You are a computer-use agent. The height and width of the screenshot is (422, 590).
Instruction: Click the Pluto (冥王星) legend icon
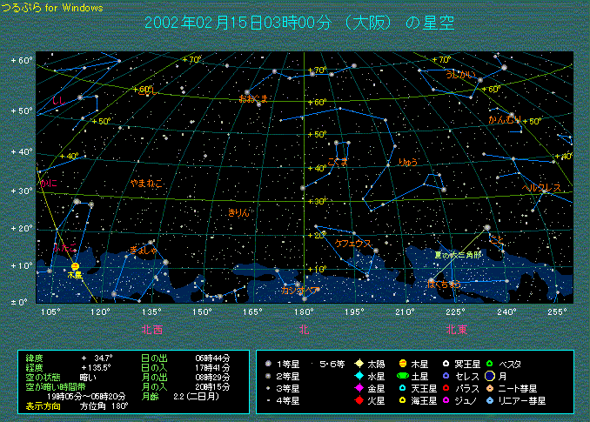click(x=446, y=363)
